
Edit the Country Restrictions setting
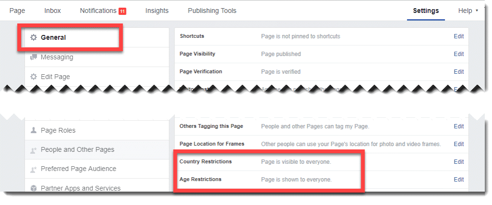coord(459,162)
